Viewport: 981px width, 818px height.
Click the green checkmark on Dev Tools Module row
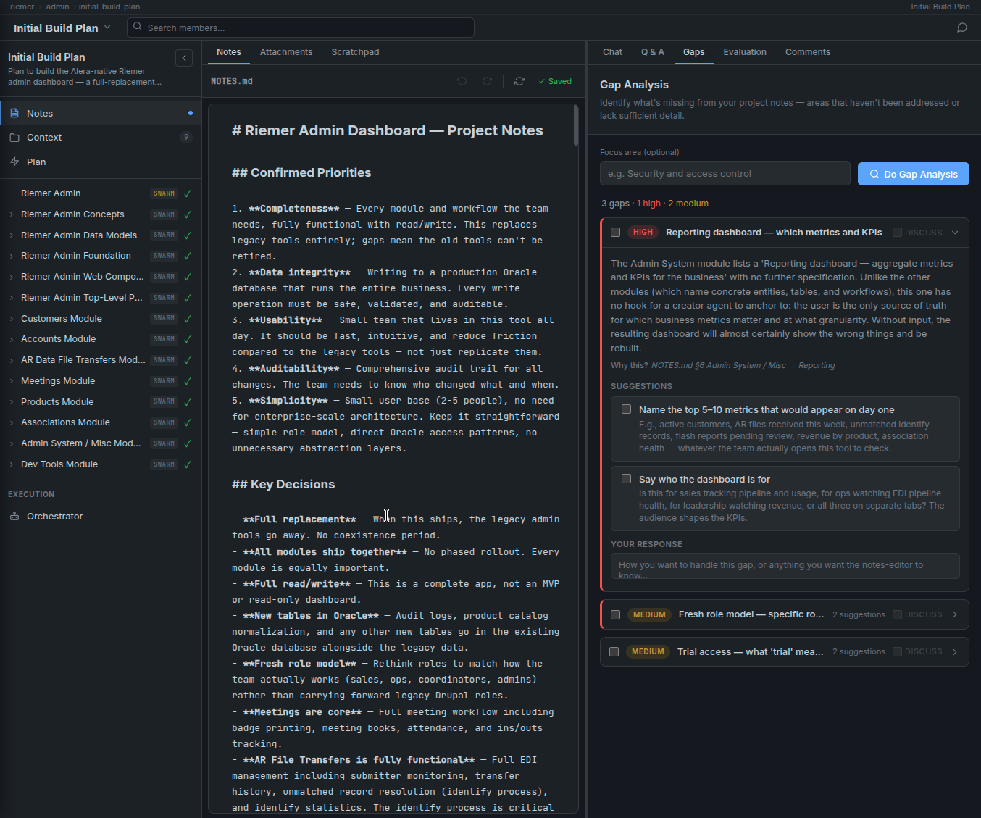click(188, 464)
